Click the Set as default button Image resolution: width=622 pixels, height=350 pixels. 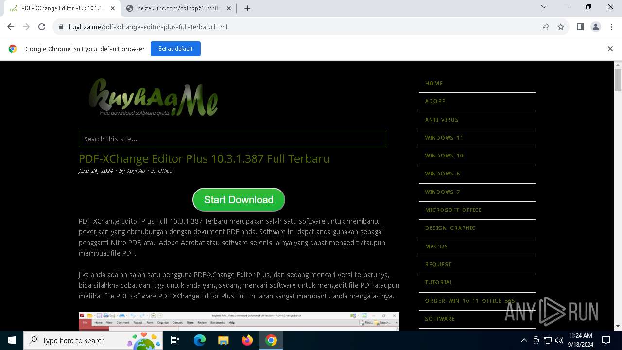pyautogui.click(x=175, y=49)
